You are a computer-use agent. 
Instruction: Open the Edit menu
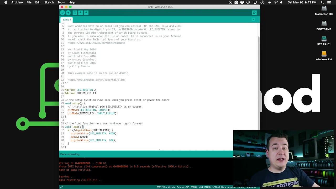[38, 2]
